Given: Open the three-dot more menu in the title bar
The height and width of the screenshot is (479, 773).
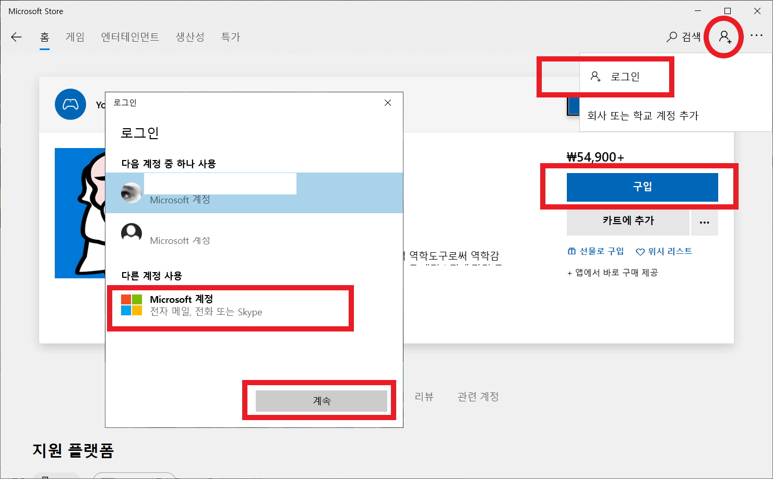Looking at the screenshot, I should pos(756,35).
